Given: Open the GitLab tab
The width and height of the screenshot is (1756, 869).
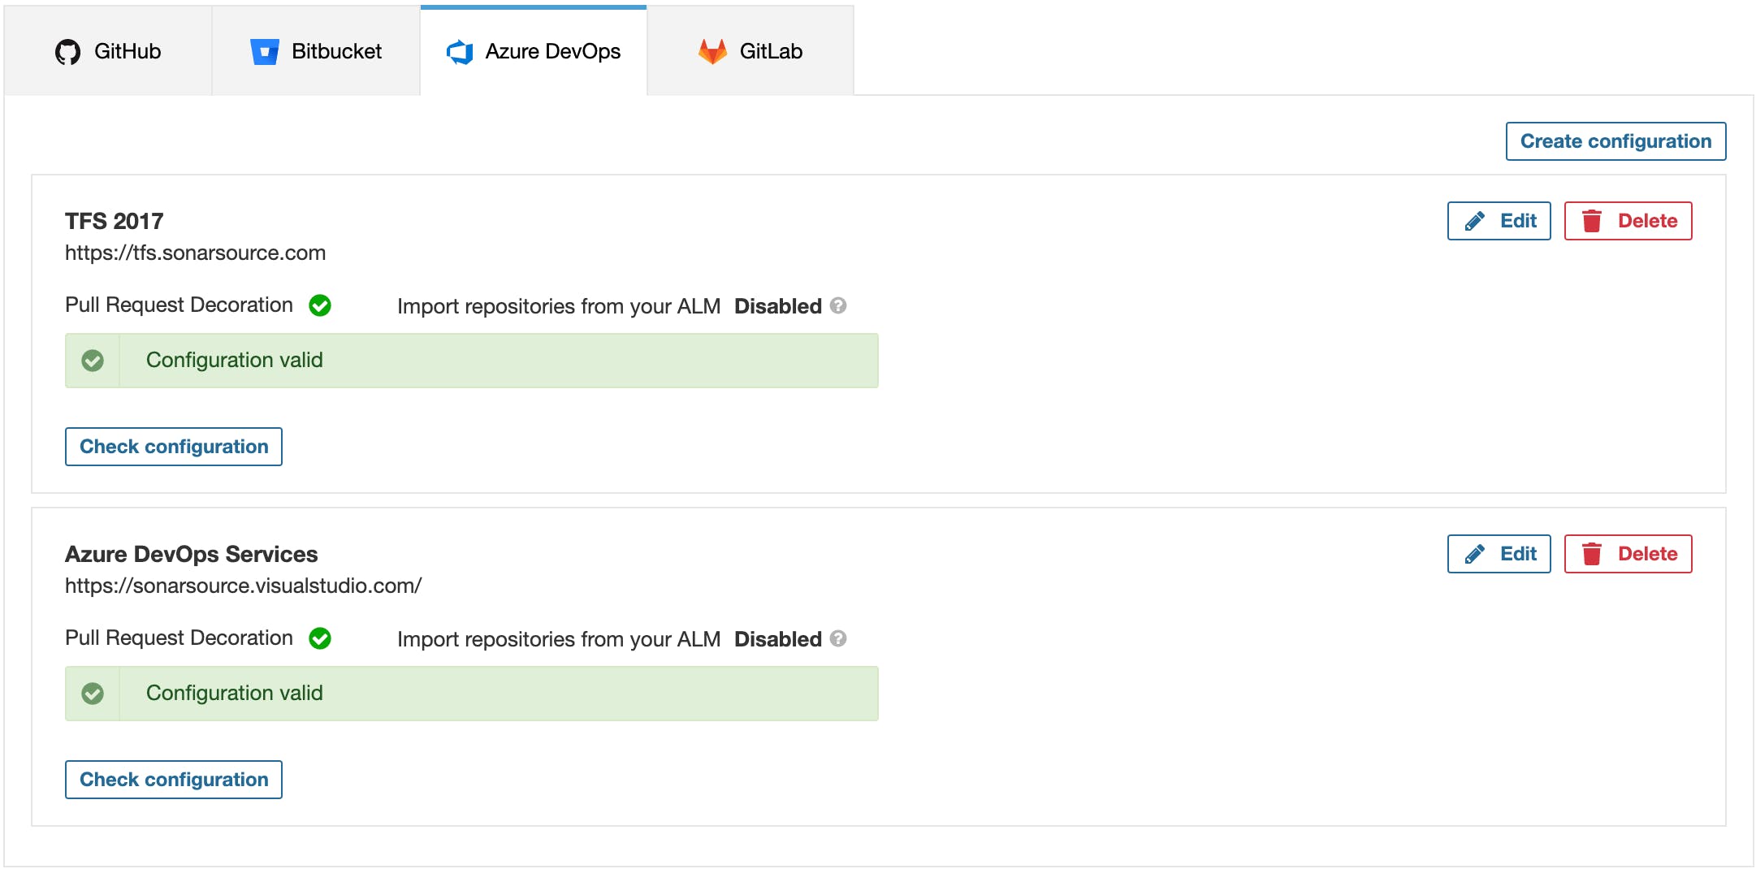Looking at the screenshot, I should tap(749, 51).
